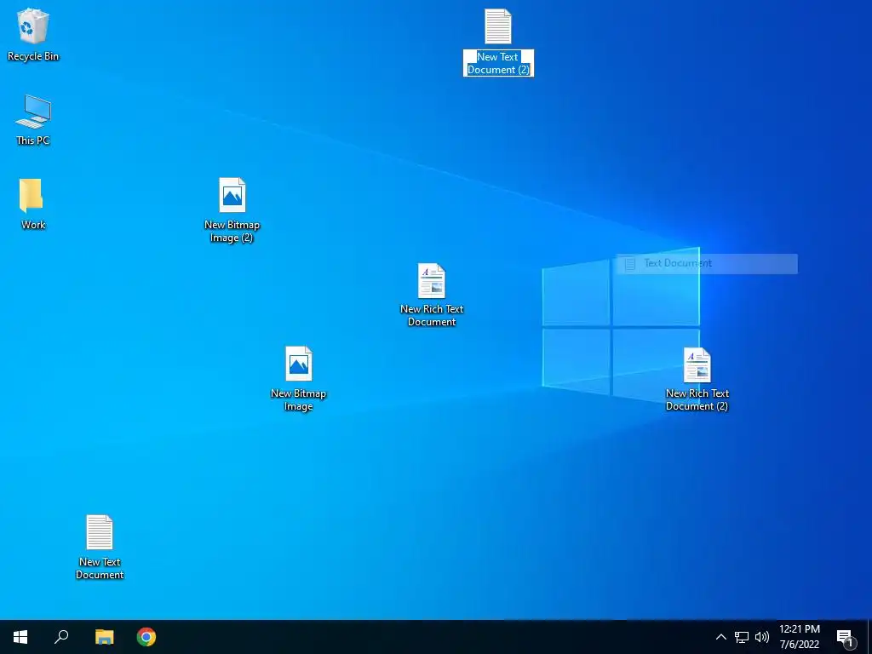Screen dimensions: 872x654
Task: Select the New Rich Text Document (2) icon
Action: tap(697, 364)
